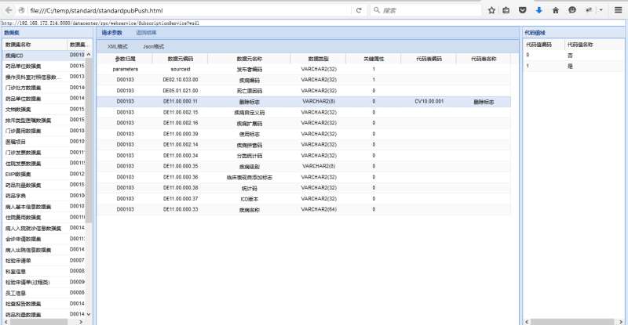The height and width of the screenshot is (325, 628).
Task: Select 药品单位数据集 in dataset list
Action: click(35, 67)
